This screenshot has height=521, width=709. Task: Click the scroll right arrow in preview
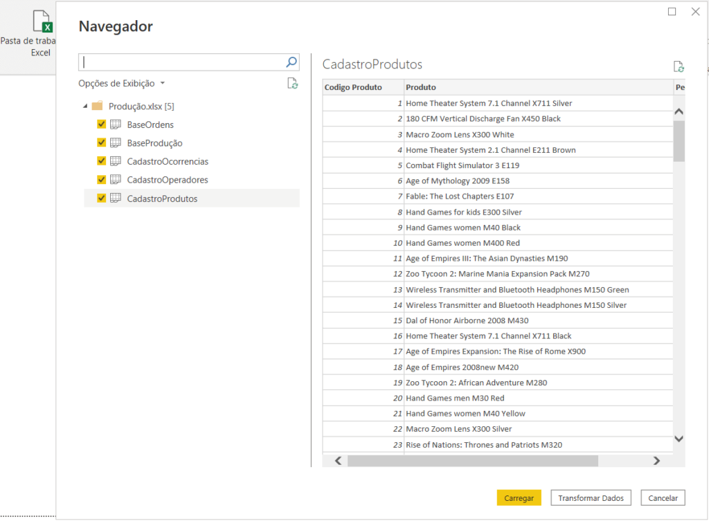[x=656, y=461]
